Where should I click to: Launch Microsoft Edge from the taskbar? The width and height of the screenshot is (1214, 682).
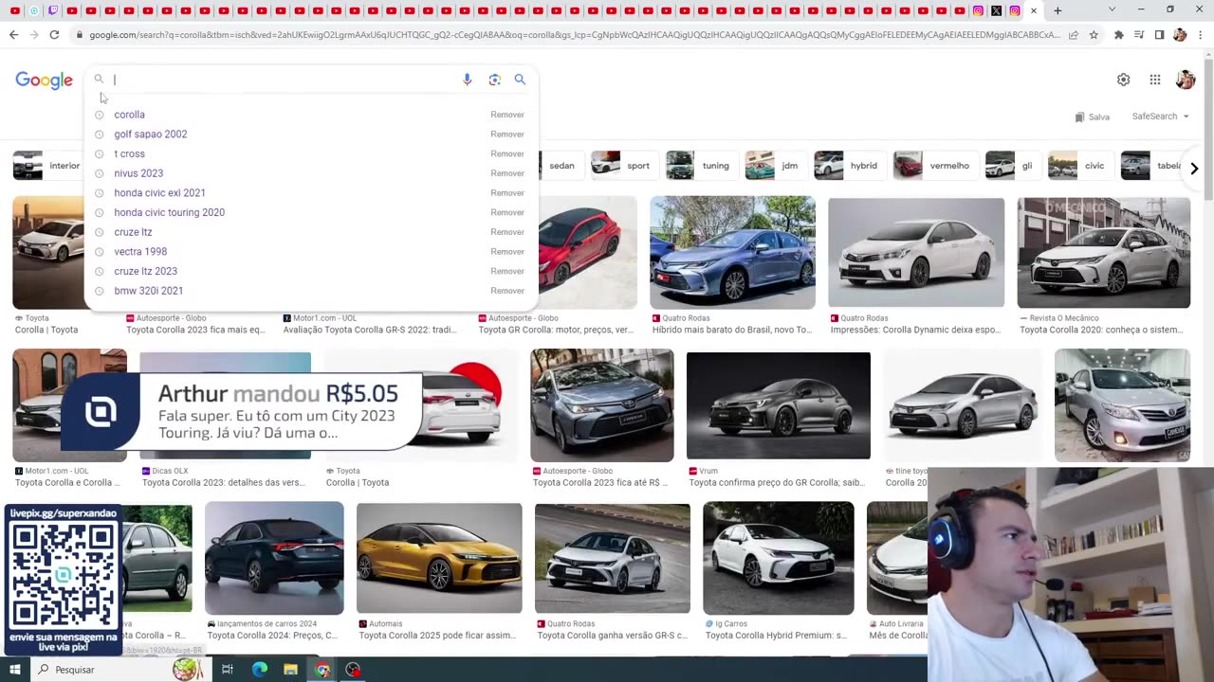point(260,670)
